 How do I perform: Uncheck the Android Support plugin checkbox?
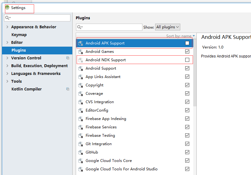pyautogui.click(x=187, y=68)
